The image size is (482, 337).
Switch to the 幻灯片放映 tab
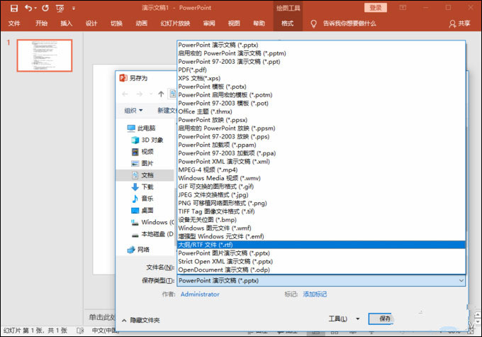pyautogui.click(x=175, y=23)
